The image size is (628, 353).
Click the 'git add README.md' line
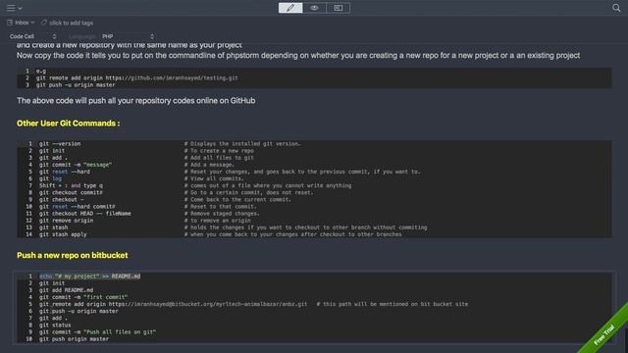coord(66,290)
